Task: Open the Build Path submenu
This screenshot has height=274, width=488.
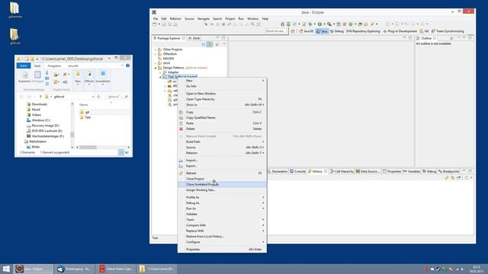Action: [222, 142]
